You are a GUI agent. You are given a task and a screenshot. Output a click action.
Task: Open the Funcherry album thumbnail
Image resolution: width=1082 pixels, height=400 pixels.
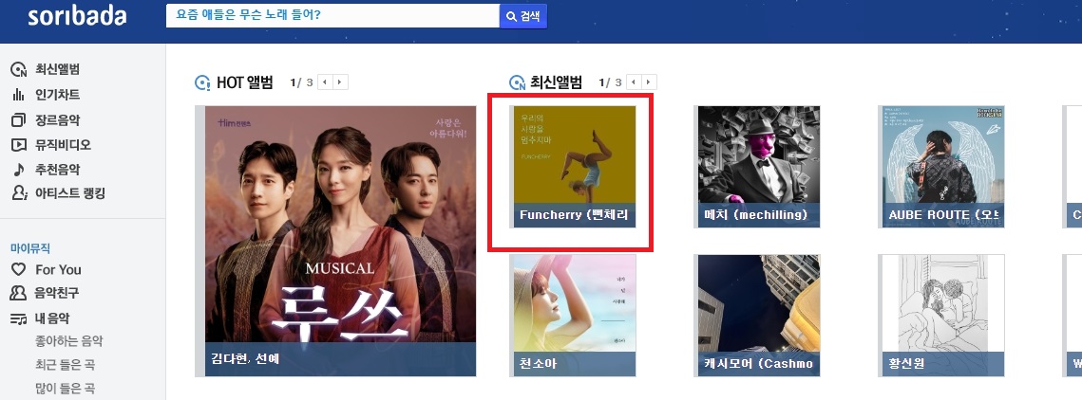[x=572, y=167]
